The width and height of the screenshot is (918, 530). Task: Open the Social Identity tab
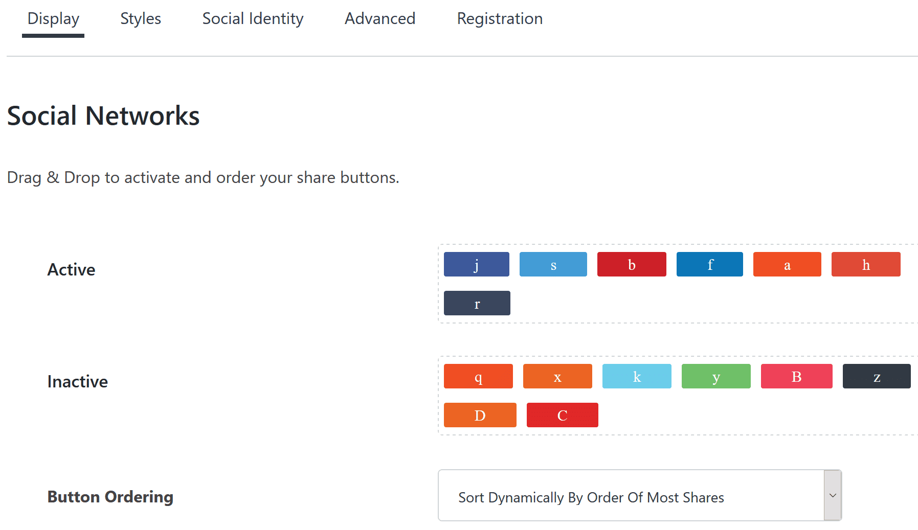pos(253,18)
